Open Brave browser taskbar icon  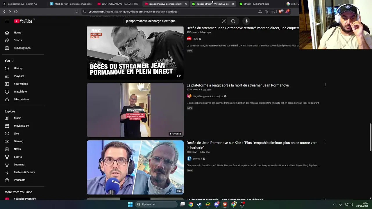pos(225,204)
